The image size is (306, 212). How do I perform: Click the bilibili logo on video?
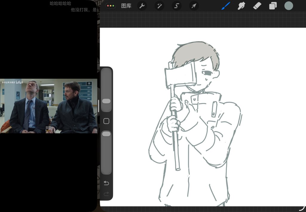pyautogui.click(x=19, y=82)
